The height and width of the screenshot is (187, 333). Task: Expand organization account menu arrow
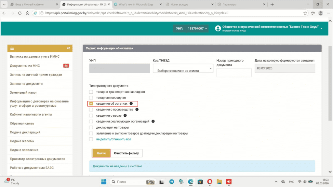[321, 28]
